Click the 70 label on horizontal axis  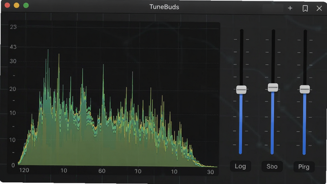(138, 171)
